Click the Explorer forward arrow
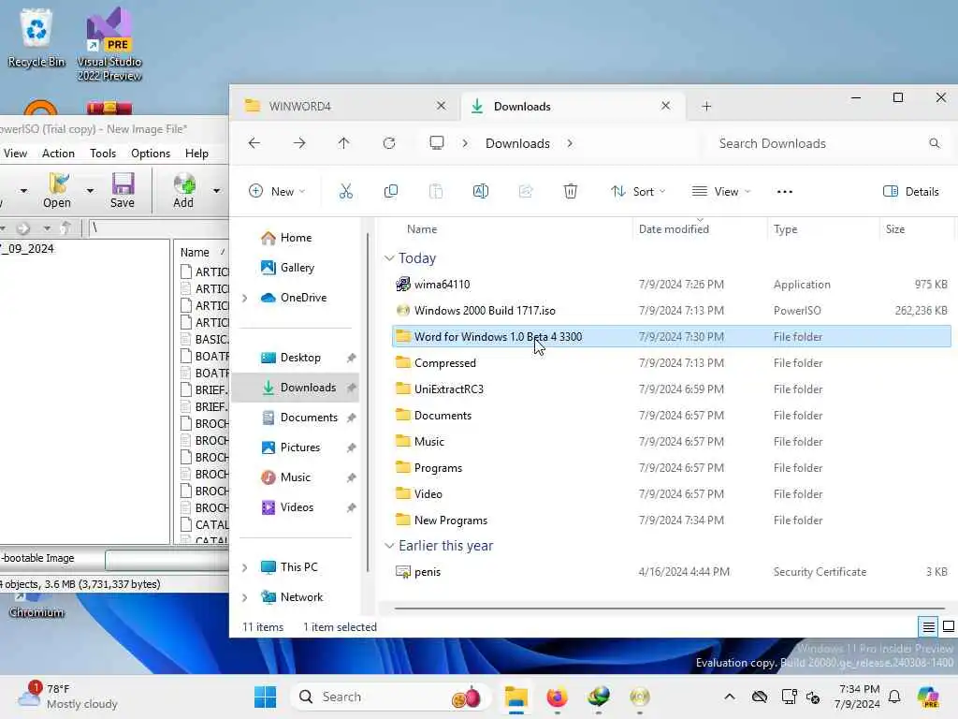Viewport: 958px width, 719px height. tap(299, 143)
